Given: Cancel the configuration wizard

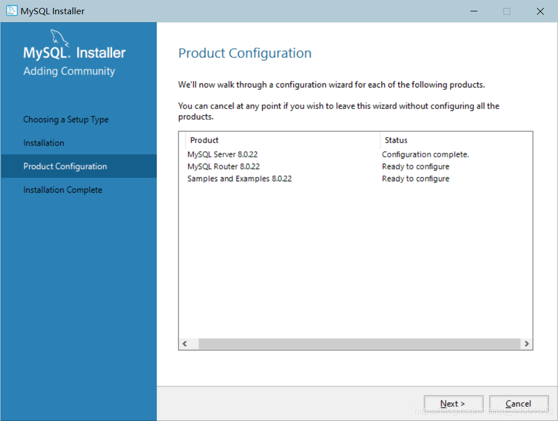Looking at the screenshot, I should pyautogui.click(x=518, y=404).
